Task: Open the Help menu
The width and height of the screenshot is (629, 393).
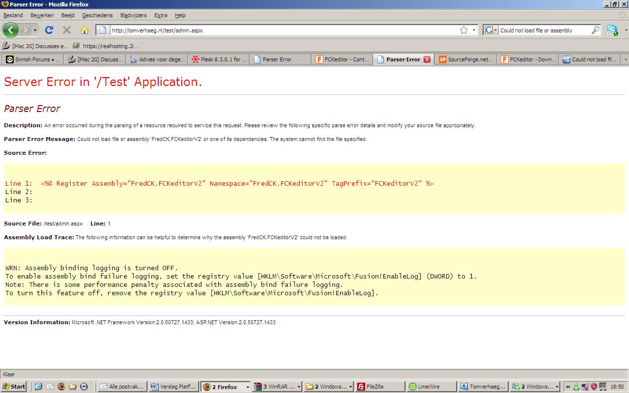Action: [x=180, y=15]
